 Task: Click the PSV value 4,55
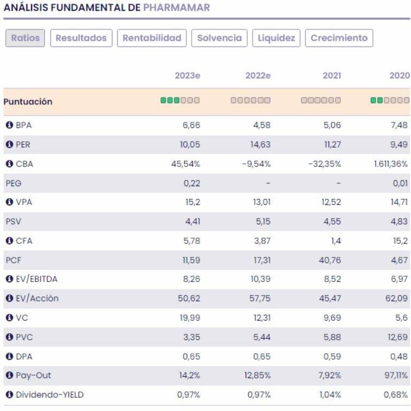[x=332, y=222]
